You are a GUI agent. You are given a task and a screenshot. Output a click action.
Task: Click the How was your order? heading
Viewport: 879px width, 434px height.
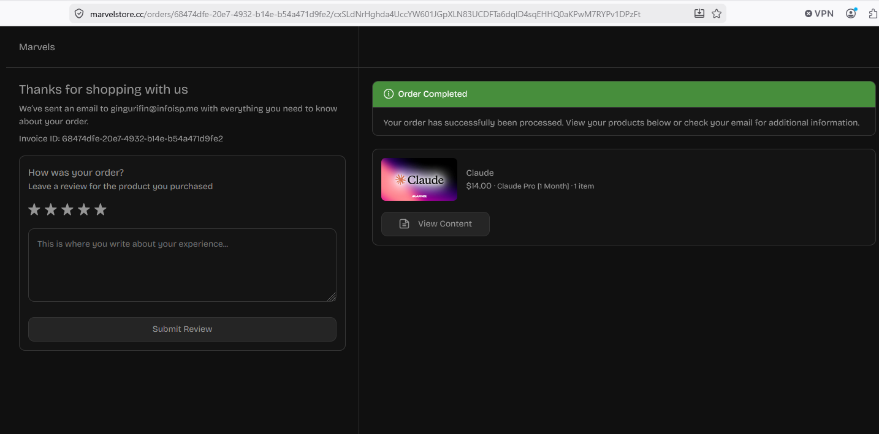coord(76,173)
